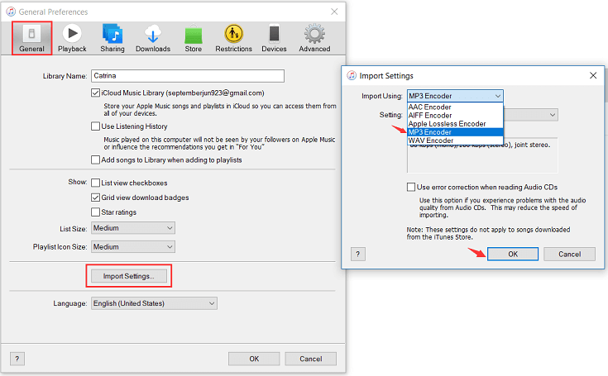Expand the List Size dropdown
The image size is (608, 376).
point(132,228)
